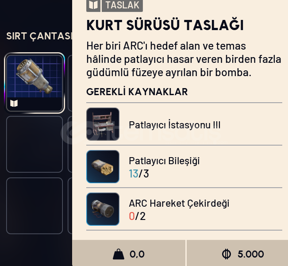
Task: Click the 0/2 resource count
Action: point(137,216)
